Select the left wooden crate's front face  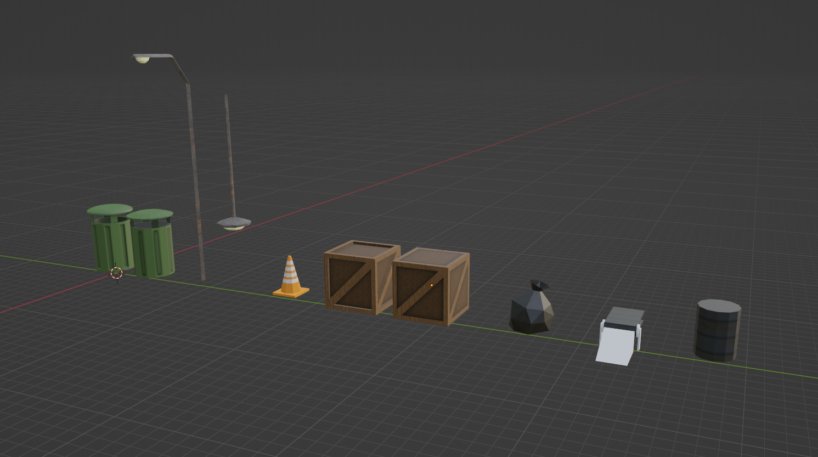349,284
